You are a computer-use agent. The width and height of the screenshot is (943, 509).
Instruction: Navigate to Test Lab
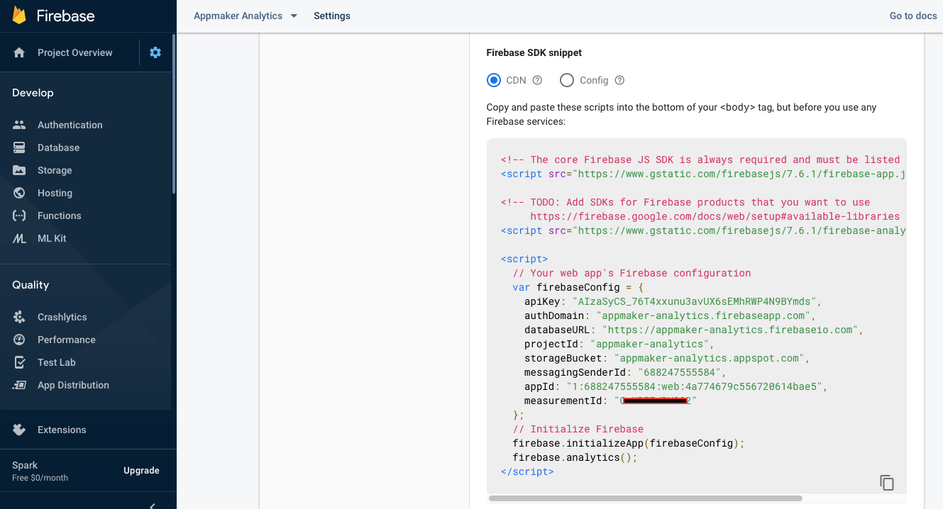[57, 362]
